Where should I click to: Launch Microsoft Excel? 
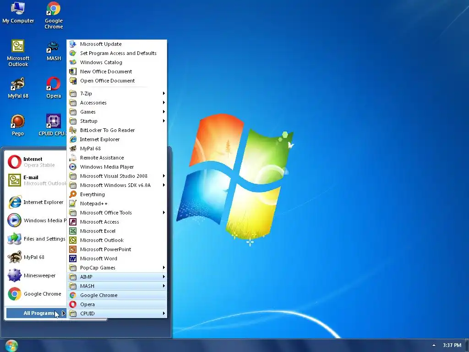pyautogui.click(x=117, y=231)
